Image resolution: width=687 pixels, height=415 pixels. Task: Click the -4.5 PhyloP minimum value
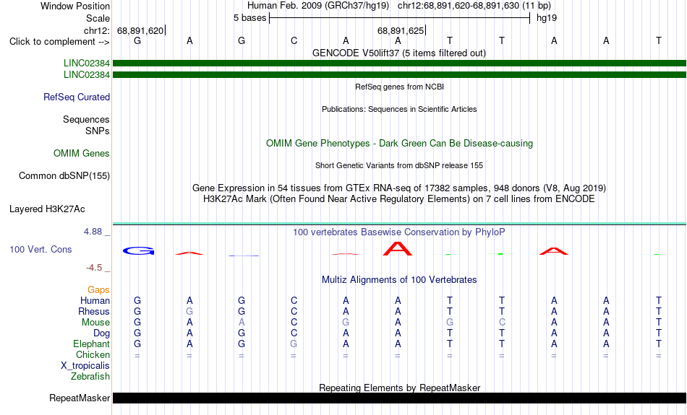tap(94, 268)
